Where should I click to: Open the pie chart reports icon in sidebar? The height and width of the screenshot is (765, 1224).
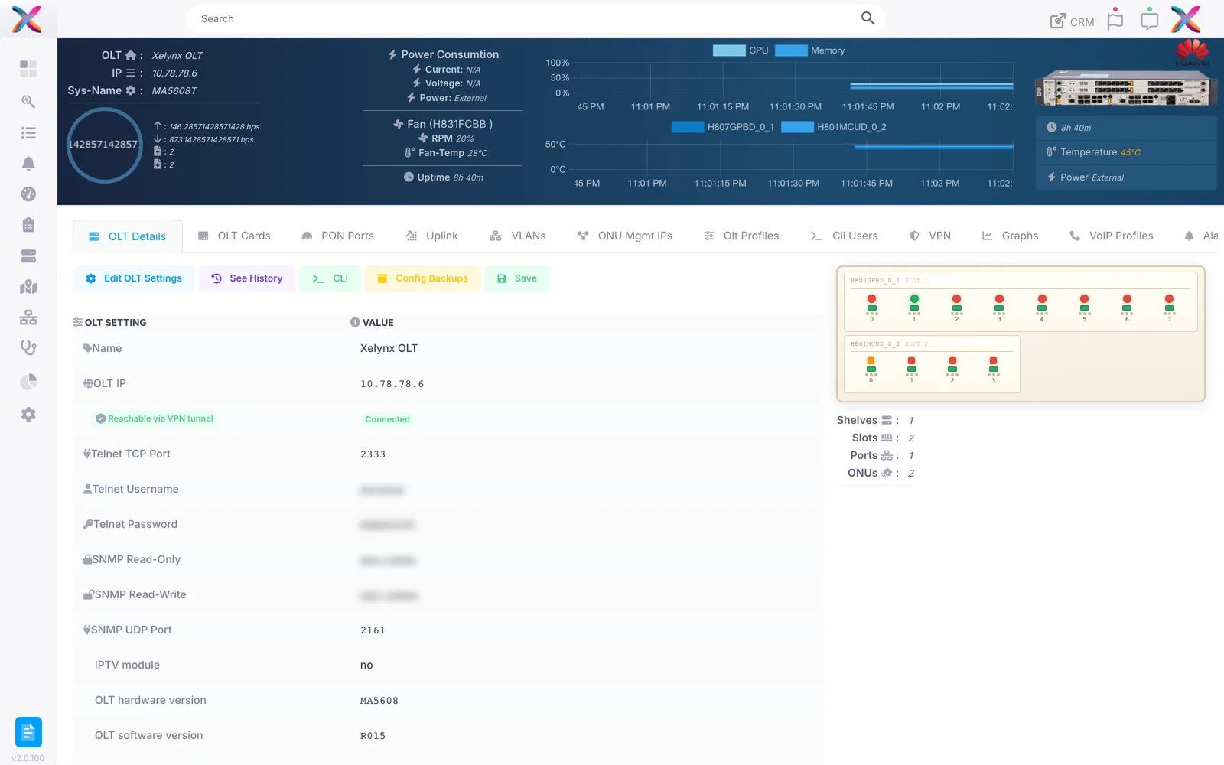[x=28, y=381]
